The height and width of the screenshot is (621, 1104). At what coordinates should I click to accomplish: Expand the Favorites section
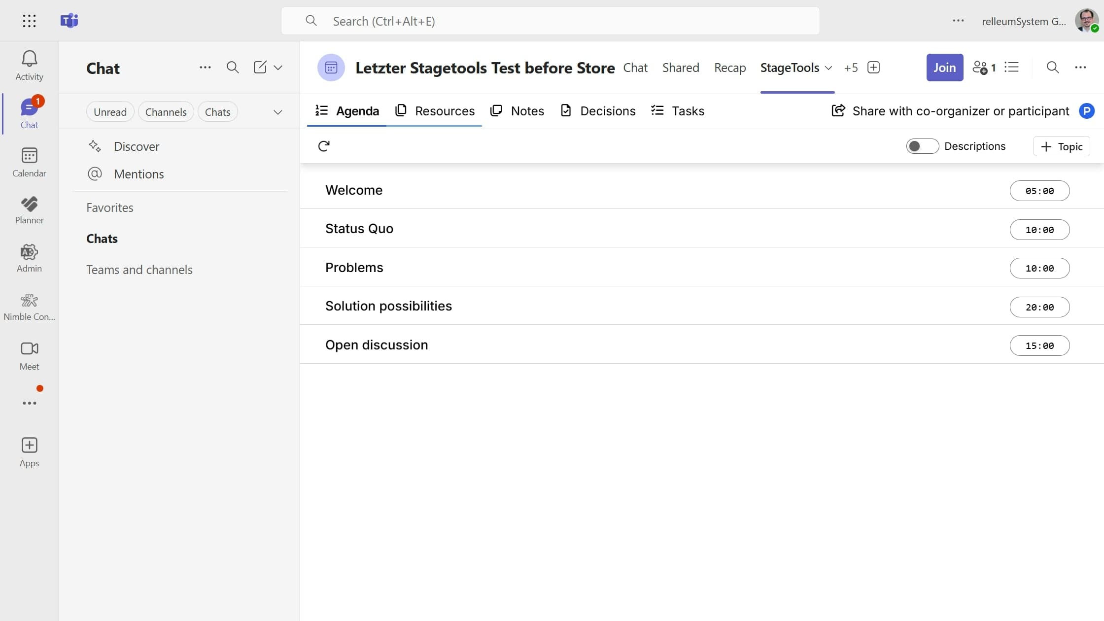(110, 207)
